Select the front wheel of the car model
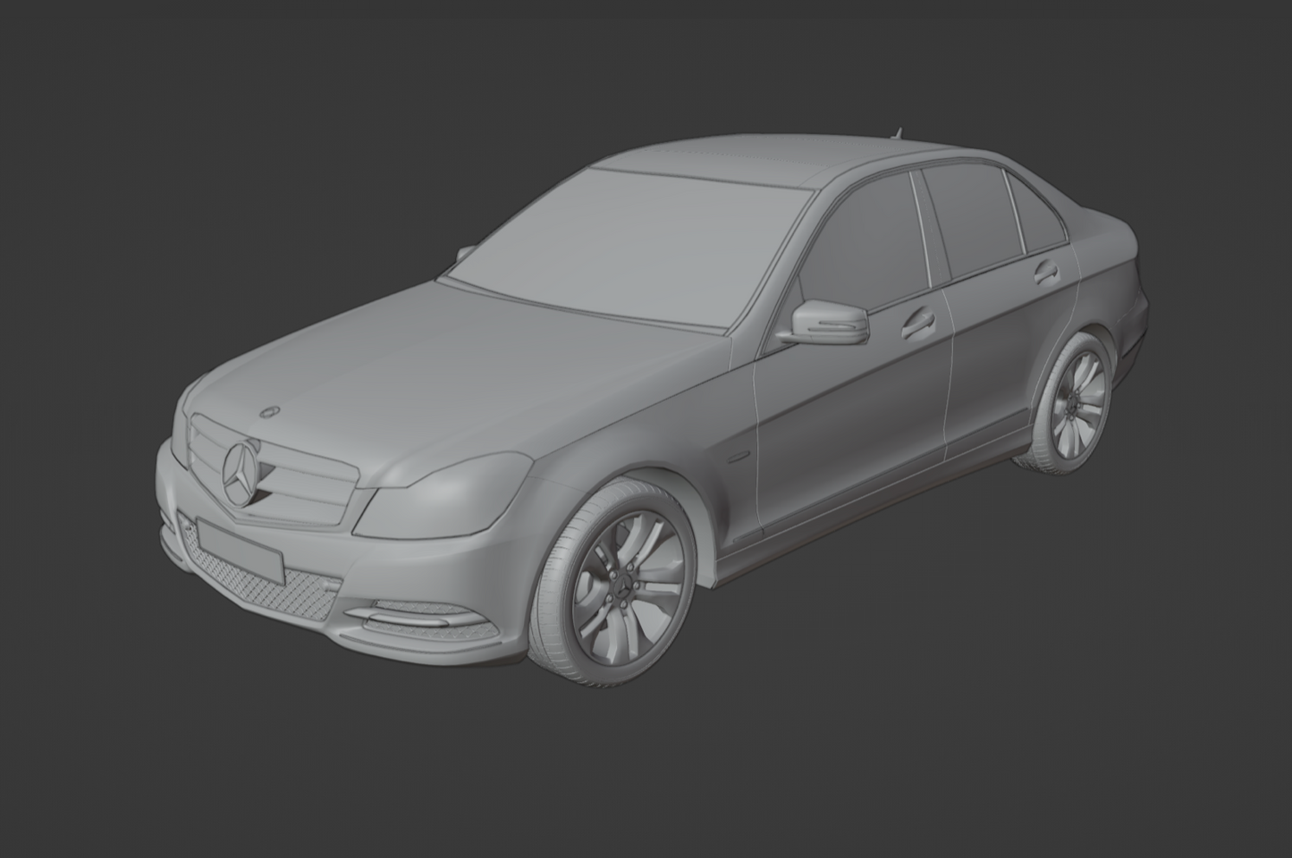 (612, 585)
